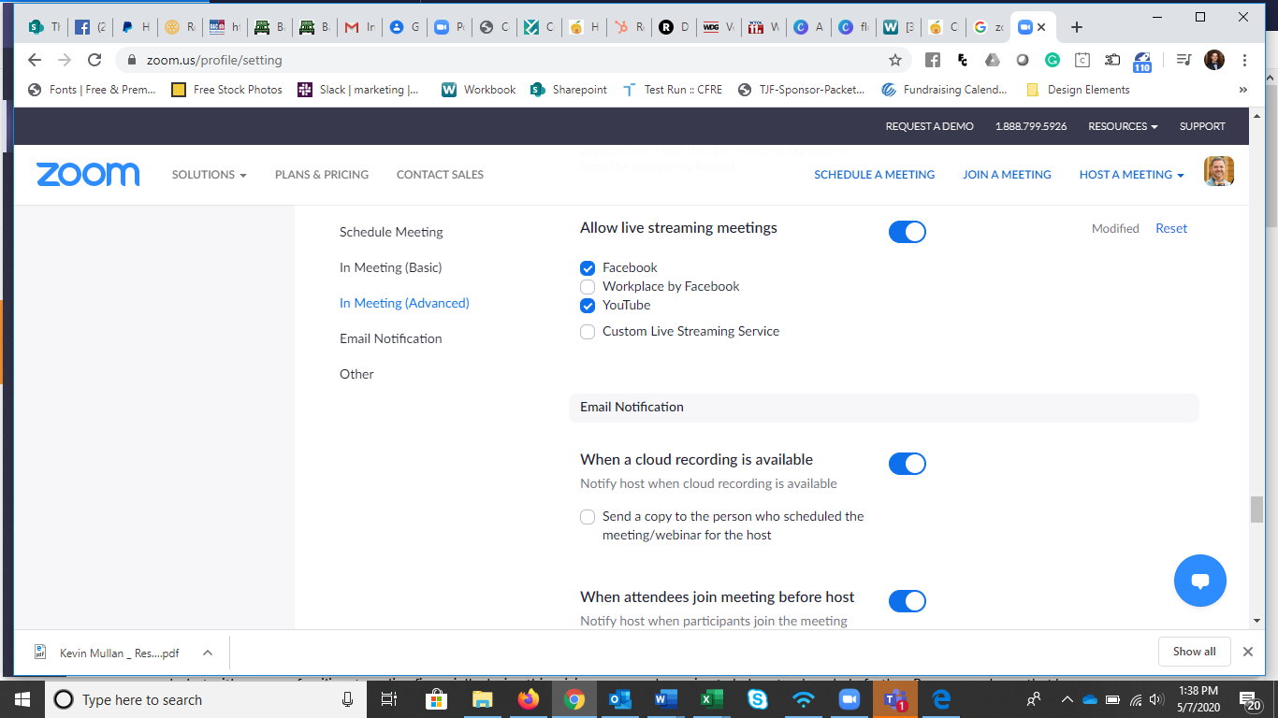The image size is (1278, 718).
Task: Open Word from the taskbar
Action: 666,699
